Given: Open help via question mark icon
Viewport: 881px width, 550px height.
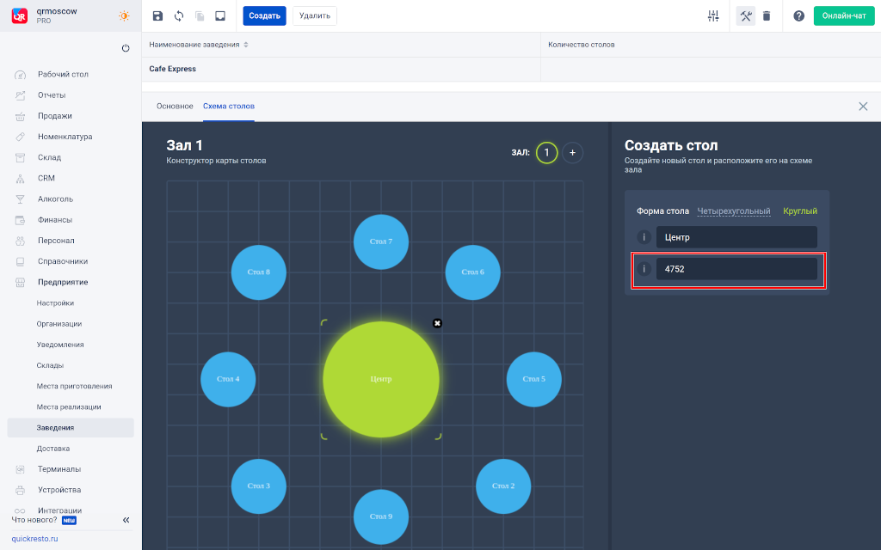Looking at the screenshot, I should [798, 15].
